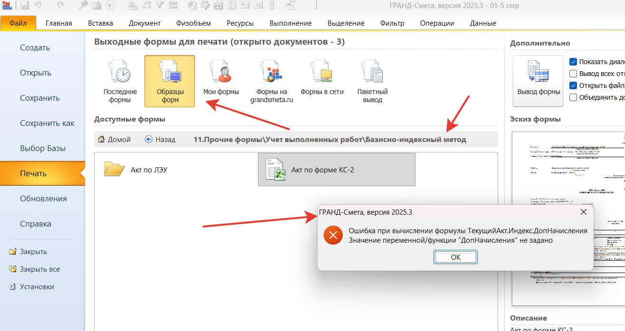Click the funnel filter icon in title toolbar
This screenshot has height=331, width=625.
pos(160,6)
